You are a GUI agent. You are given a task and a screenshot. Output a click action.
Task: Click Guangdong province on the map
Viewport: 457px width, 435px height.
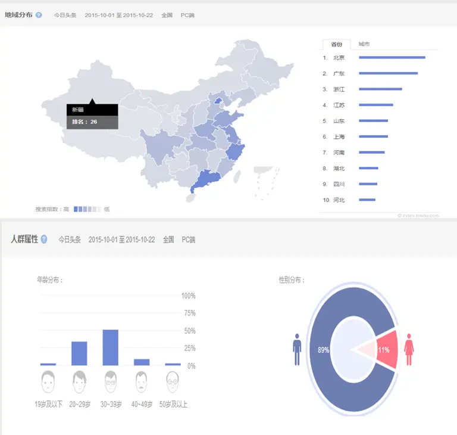208,178
